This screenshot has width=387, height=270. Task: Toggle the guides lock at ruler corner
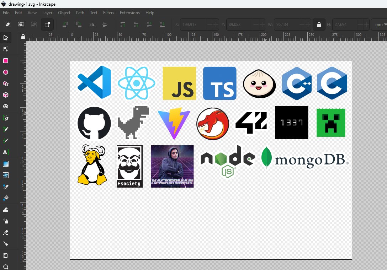[x=23, y=37]
